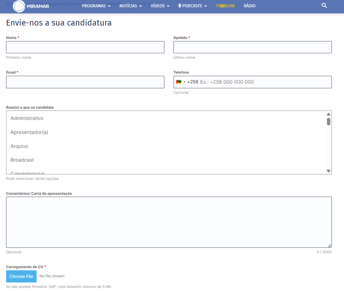Click the Nome input field

pos(85,47)
